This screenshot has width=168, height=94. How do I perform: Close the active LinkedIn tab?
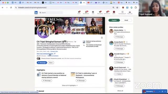(x=84, y=3)
